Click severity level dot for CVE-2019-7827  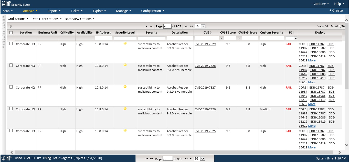[x=125, y=87]
